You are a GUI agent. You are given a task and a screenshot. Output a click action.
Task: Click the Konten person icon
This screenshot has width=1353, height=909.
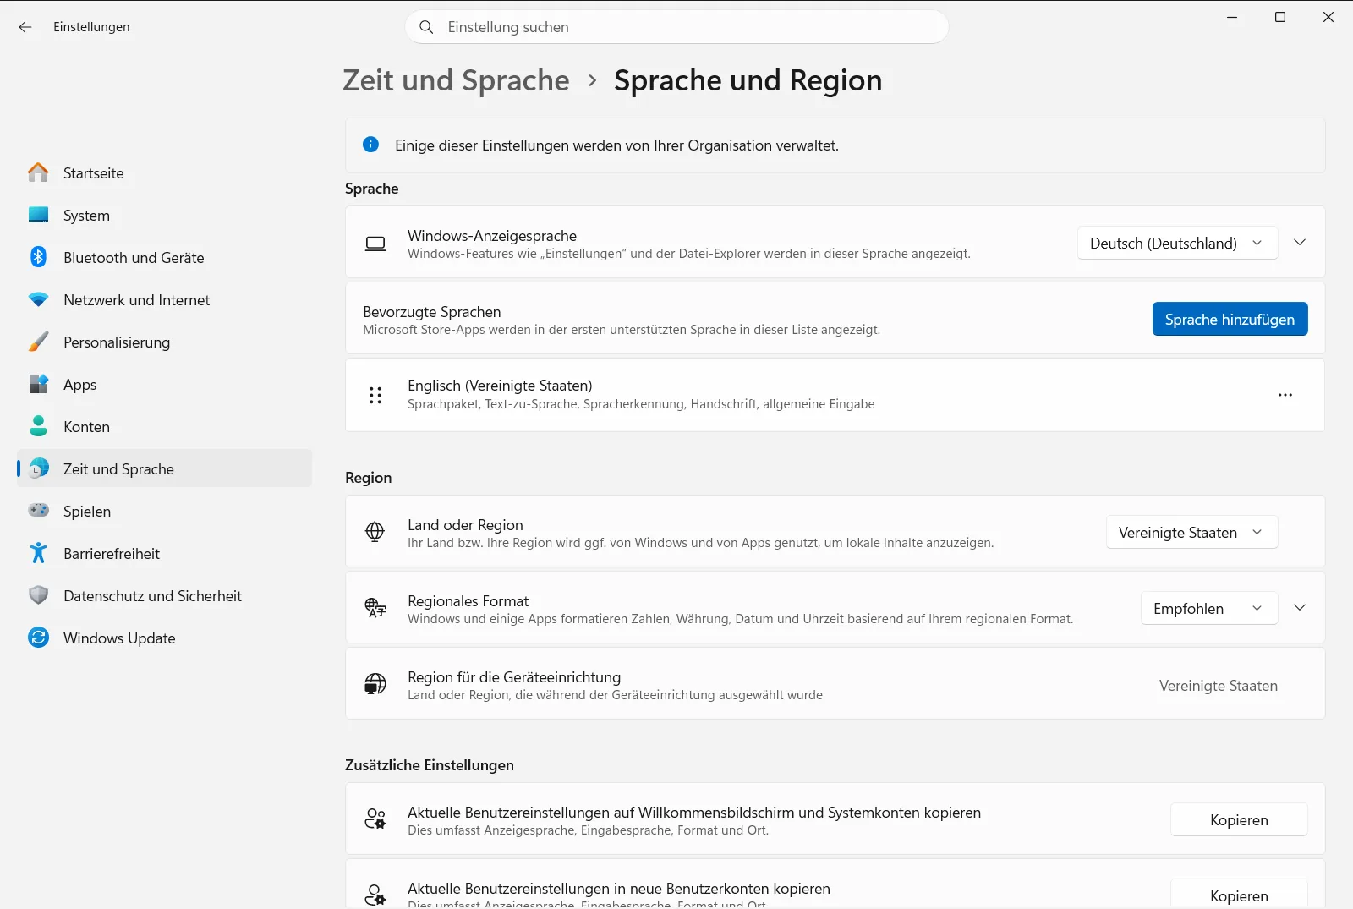point(38,426)
